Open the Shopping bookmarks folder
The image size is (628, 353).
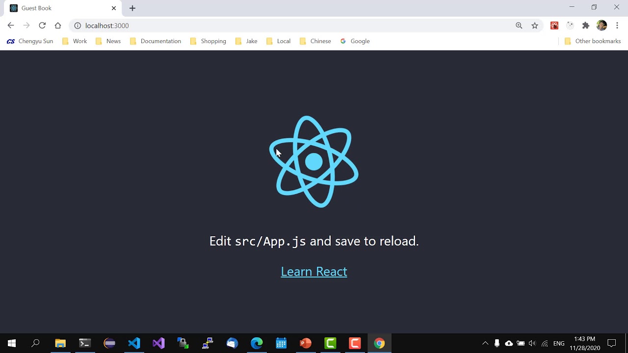[208, 41]
